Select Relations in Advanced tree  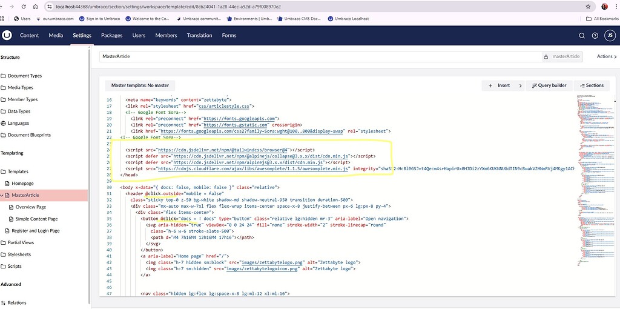[x=17, y=303]
